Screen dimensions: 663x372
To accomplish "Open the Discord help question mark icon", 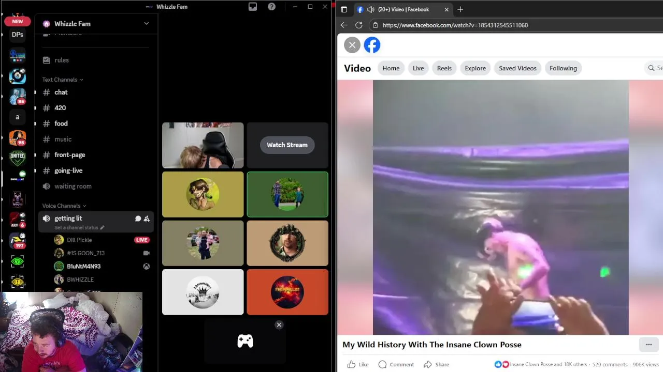I will coord(271,7).
